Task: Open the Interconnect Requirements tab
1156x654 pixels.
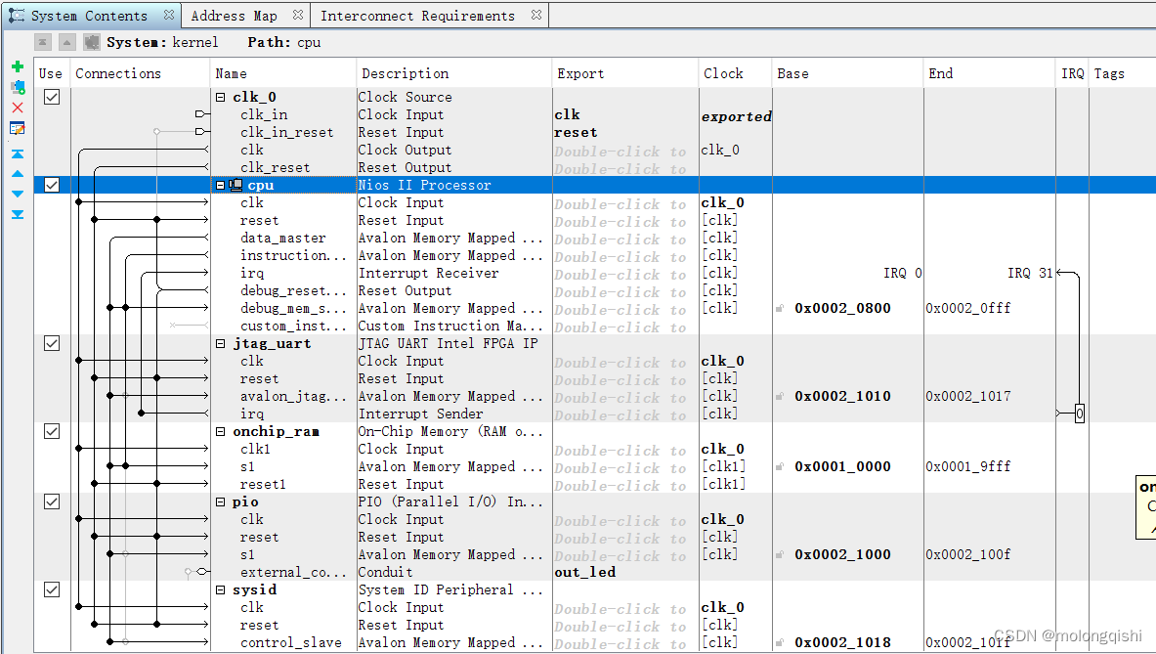Action: pos(418,16)
